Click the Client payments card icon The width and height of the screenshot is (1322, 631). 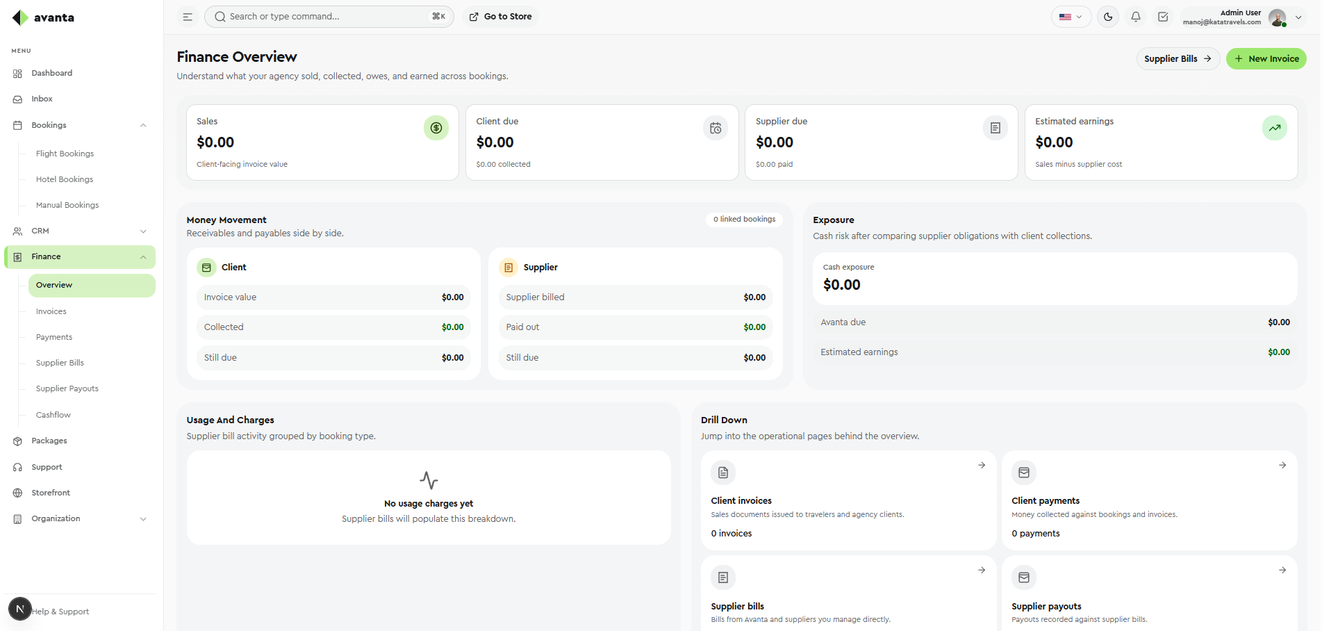pos(1024,473)
